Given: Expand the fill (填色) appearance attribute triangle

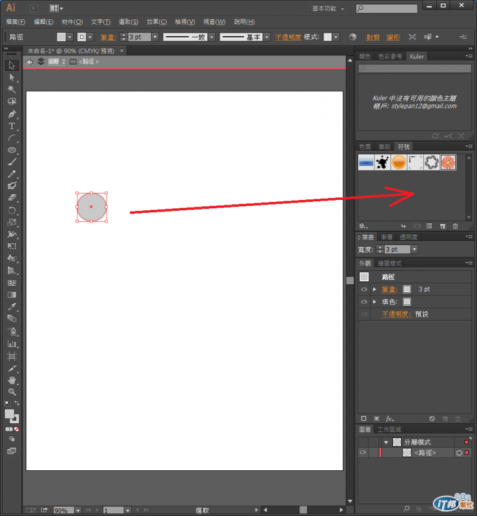Looking at the screenshot, I should pyautogui.click(x=374, y=302).
